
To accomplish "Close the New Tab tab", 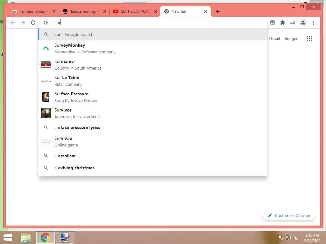I will pos(206,11).
